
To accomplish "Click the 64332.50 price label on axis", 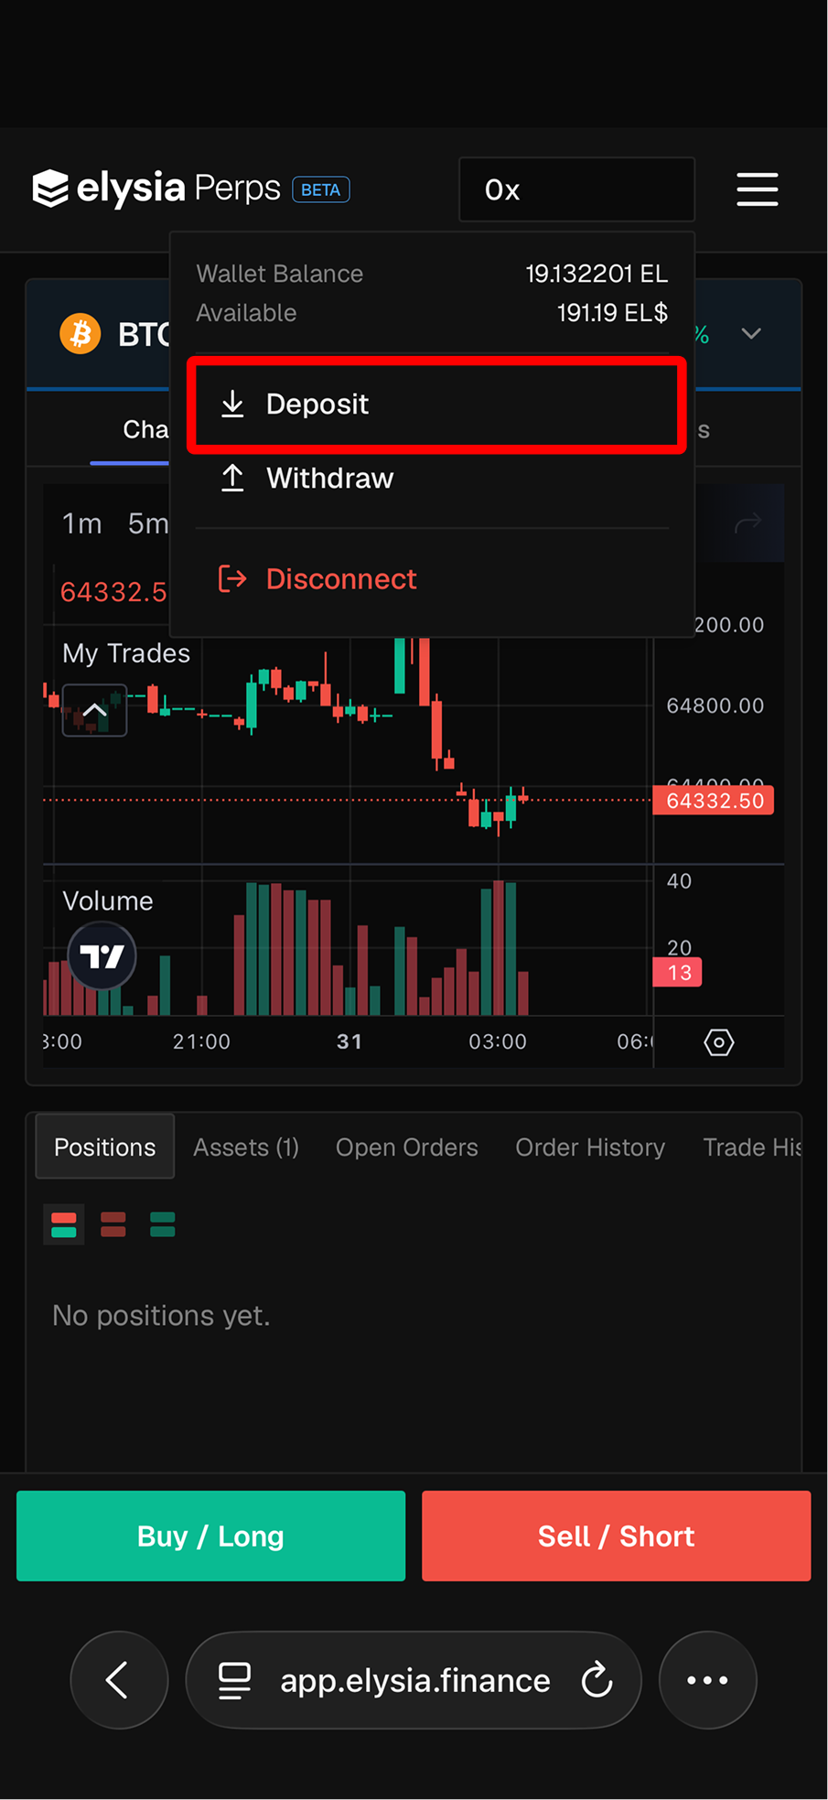I will [x=714, y=801].
